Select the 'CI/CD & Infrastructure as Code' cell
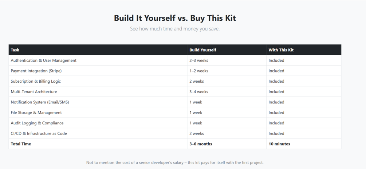Viewport: 366px width, 169px height. tap(39, 133)
